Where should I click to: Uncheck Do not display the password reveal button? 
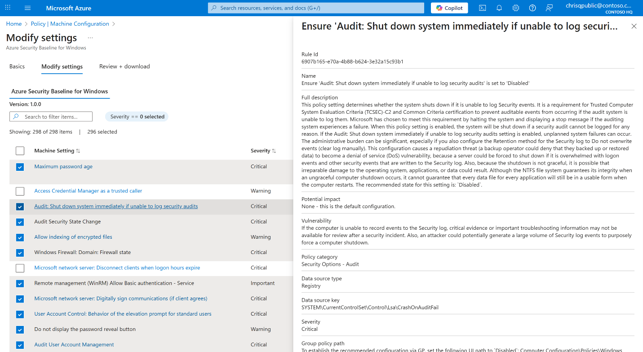click(20, 330)
